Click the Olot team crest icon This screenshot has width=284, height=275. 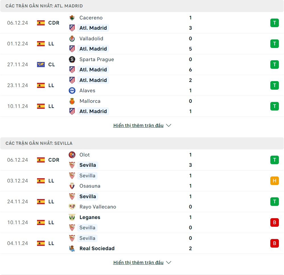[x=72, y=155]
